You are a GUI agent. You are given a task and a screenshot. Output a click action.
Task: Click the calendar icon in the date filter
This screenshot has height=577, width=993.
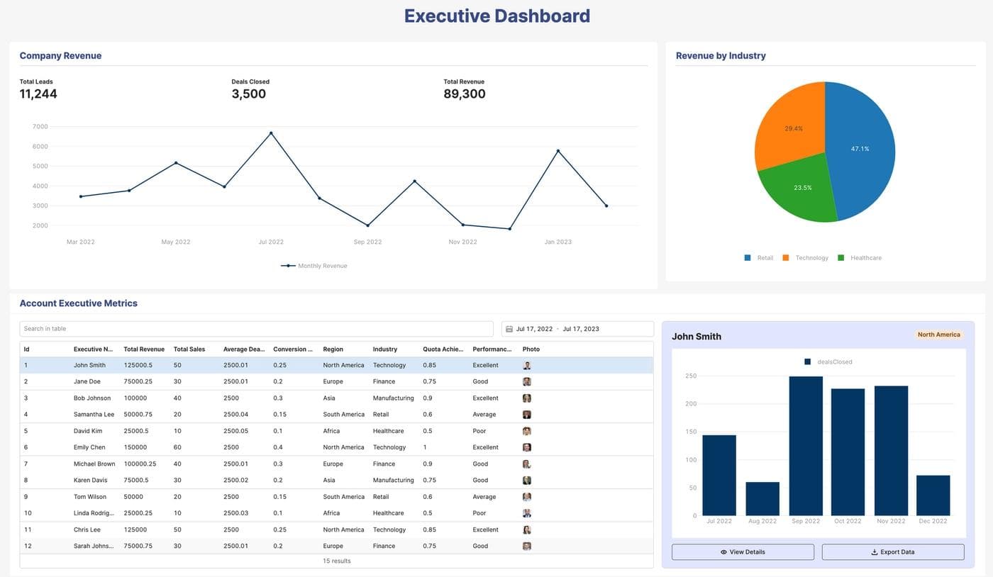tap(509, 328)
